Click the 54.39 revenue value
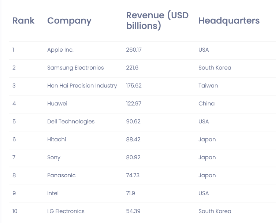This screenshot has width=279, height=223. tap(133, 211)
